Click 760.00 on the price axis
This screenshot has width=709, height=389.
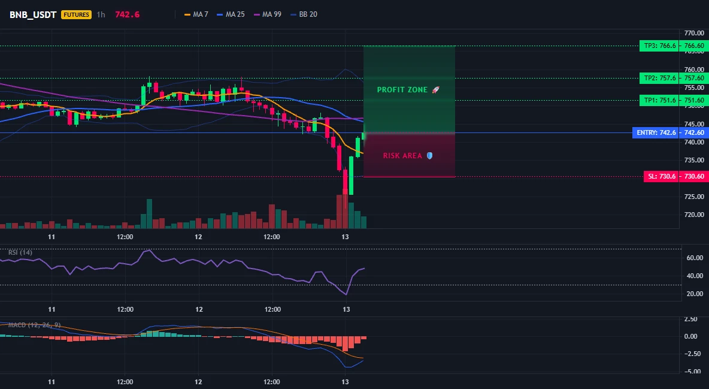(694, 70)
